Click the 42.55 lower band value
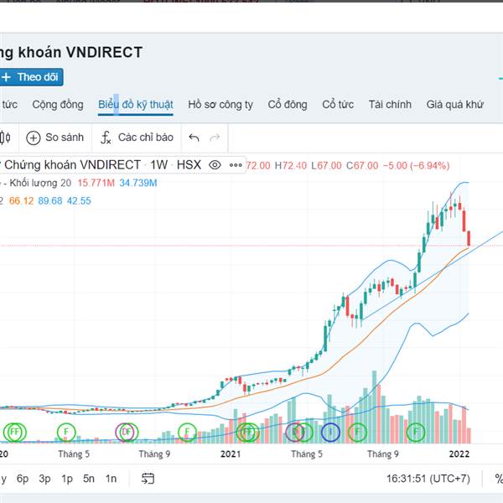 point(79,201)
